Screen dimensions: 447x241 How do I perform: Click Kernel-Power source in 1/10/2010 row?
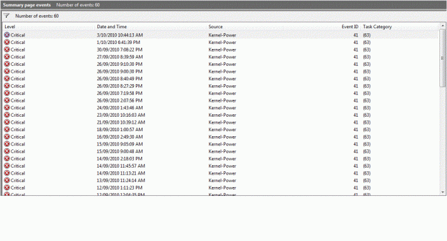223,43
